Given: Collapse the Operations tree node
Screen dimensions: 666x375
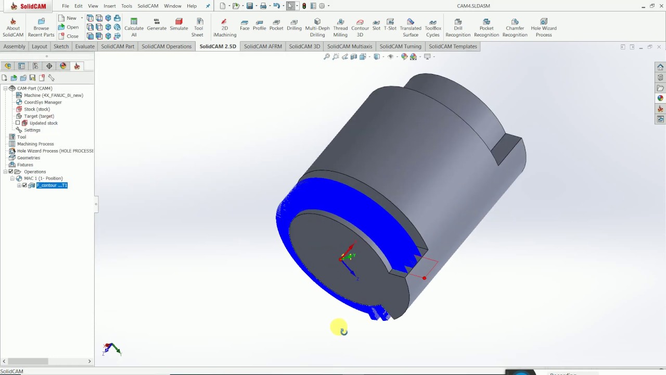Looking at the screenshot, I should click(x=5, y=171).
